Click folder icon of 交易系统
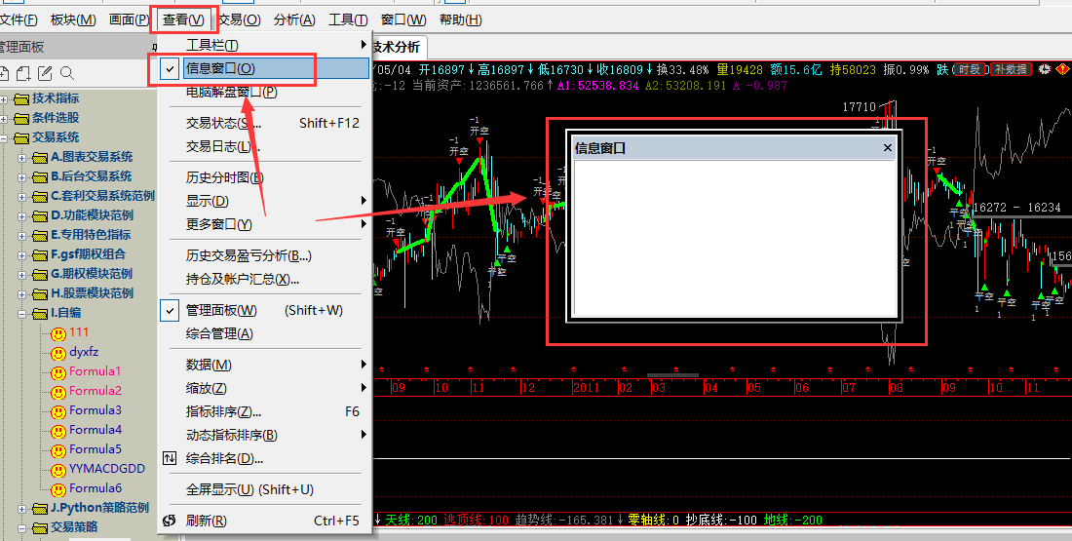 [x=21, y=138]
